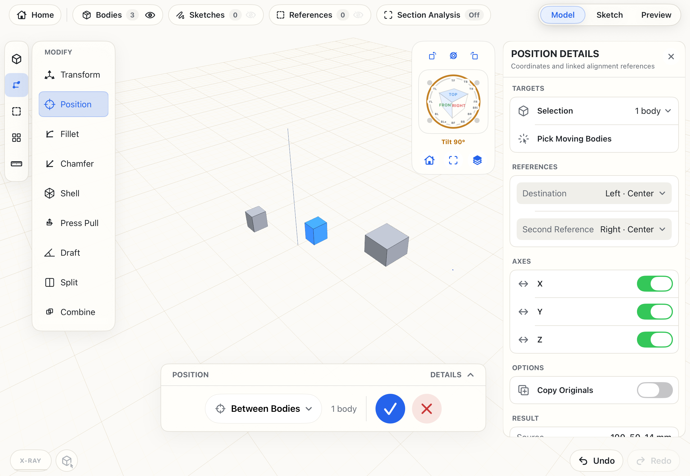Choose Transform in the Modify menu
690x476 pixels.
(x=73, y=74)
